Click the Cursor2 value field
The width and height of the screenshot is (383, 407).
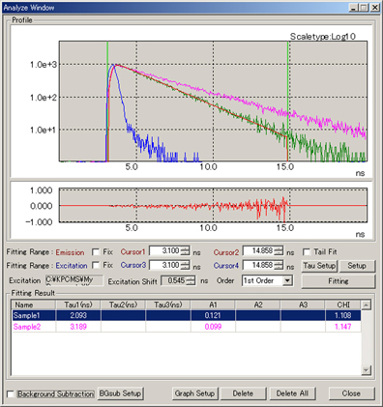tap(258, 250)
